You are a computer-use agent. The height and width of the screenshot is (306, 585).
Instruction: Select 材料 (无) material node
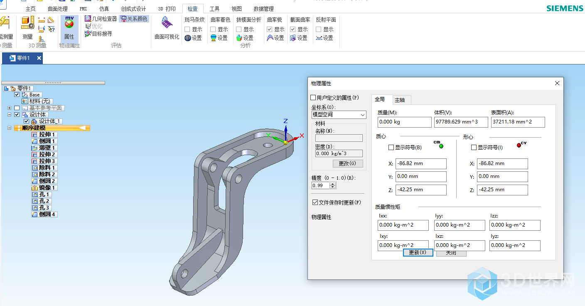(37, 101)
